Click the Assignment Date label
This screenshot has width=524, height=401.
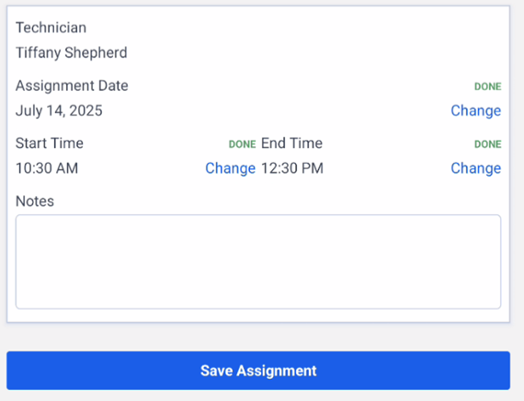(x=72, y=86)
